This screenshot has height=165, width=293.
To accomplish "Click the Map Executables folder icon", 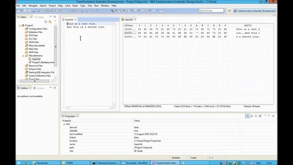I will click(27, 45).
